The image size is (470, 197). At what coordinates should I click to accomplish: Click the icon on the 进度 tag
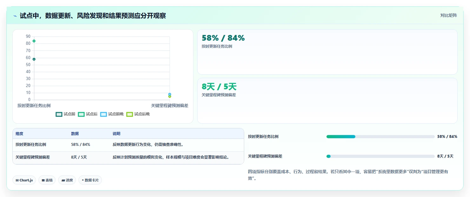coord(63,180)
